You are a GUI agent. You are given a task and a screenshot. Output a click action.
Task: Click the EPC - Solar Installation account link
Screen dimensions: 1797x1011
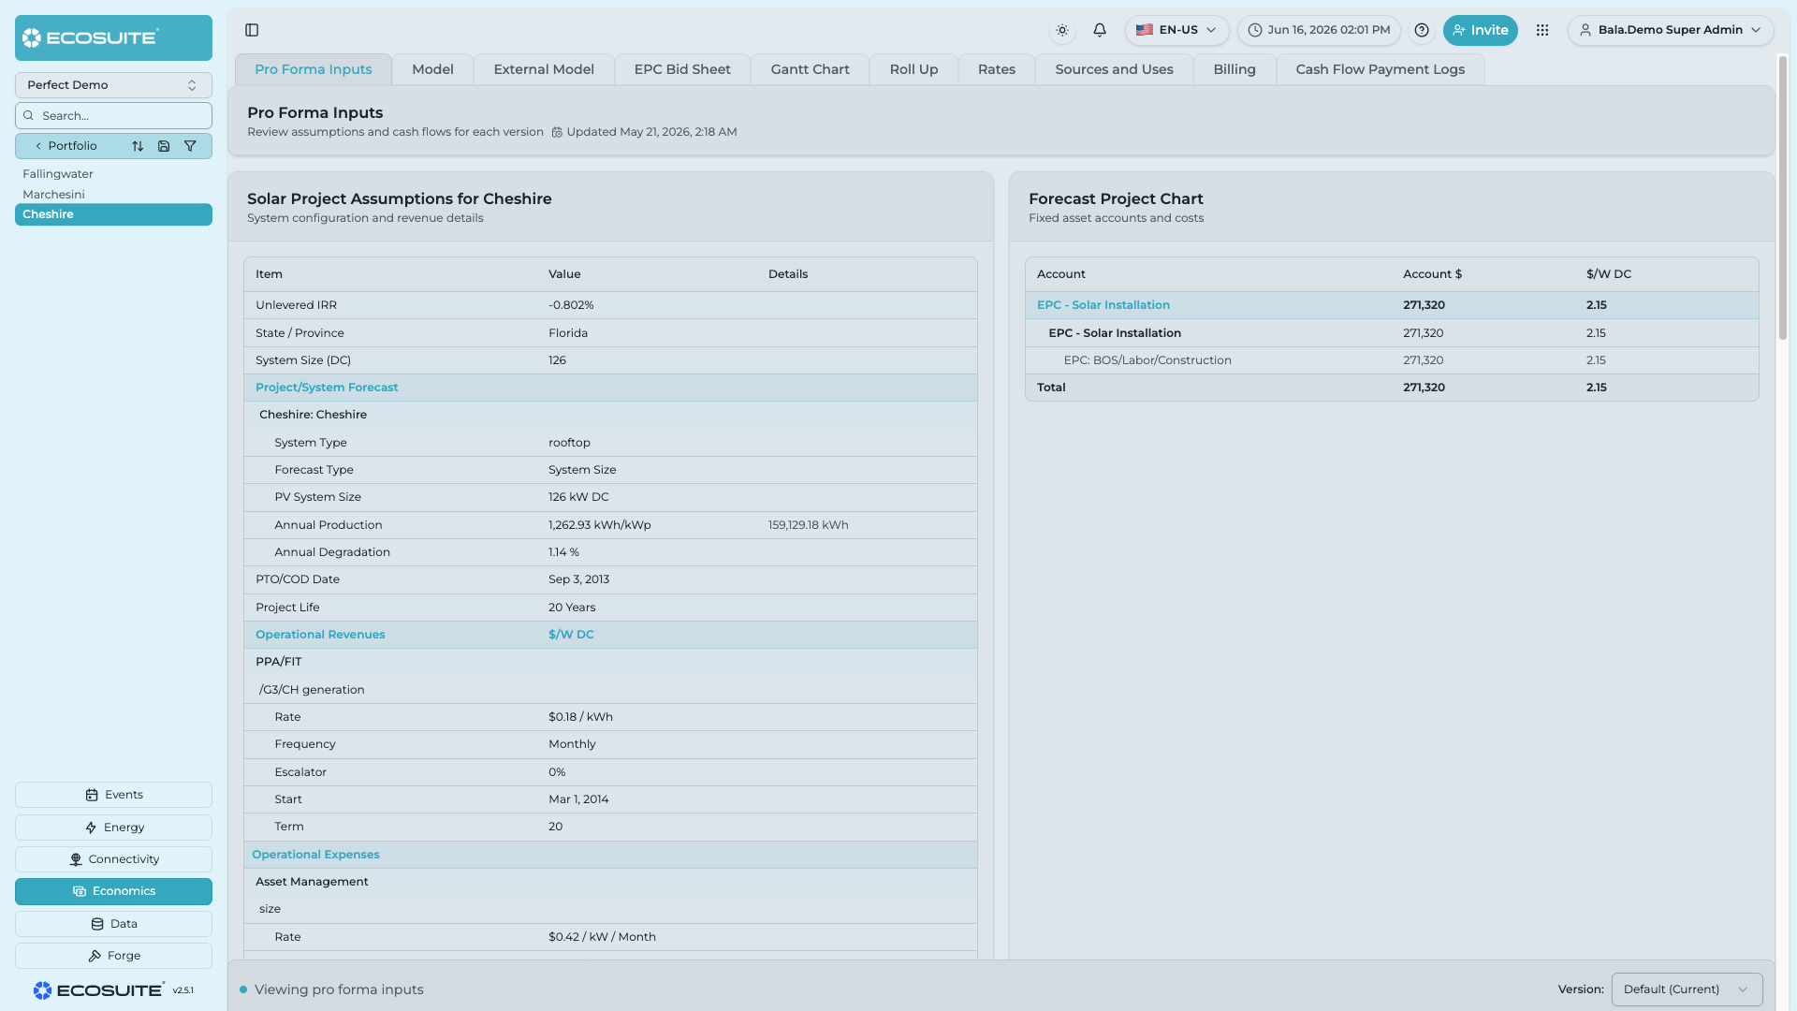(1103, 305)
